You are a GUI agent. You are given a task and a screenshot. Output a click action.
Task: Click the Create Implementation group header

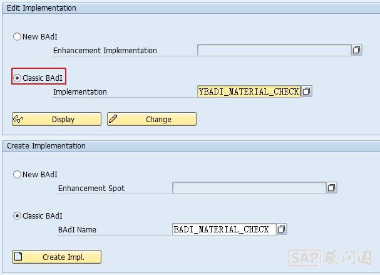[x=46, y=146]
